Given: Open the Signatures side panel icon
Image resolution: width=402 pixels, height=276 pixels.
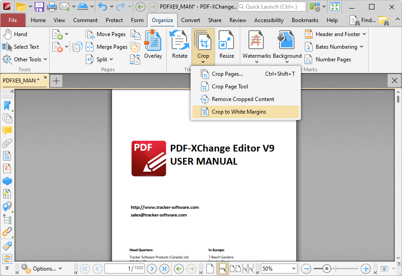Looking at the screenshot, I should (x=7, y=169).
